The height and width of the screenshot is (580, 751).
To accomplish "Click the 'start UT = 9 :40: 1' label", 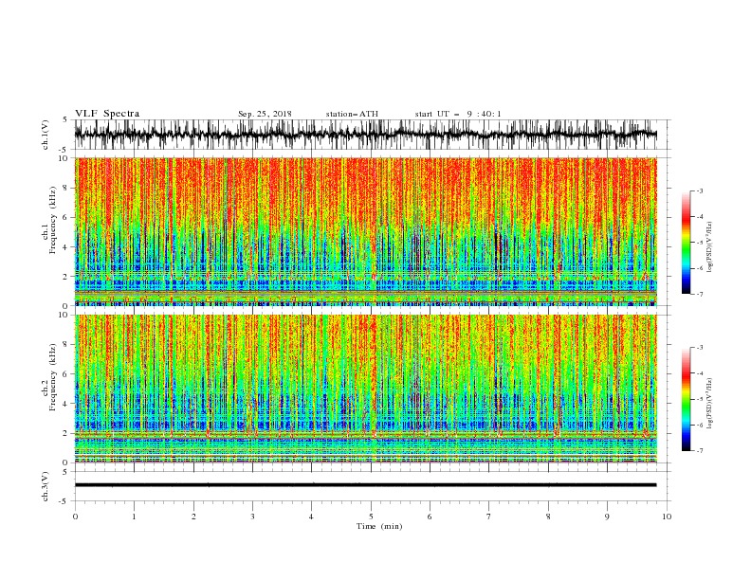I will point(458,114).
